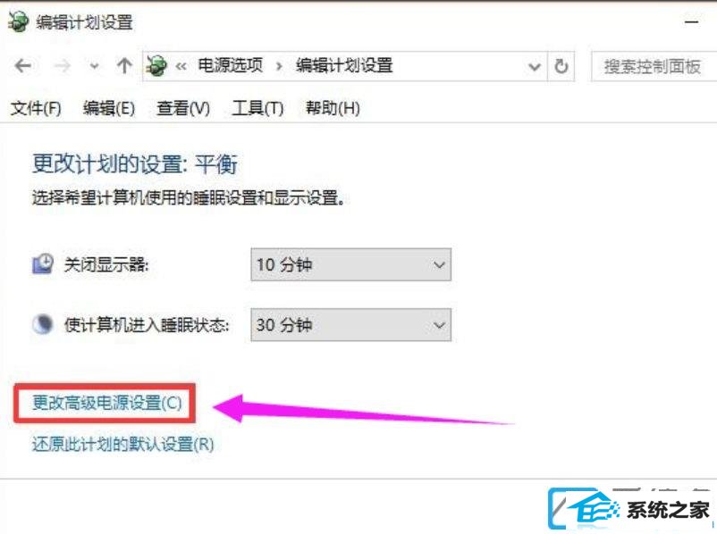The image size is (717, 534).
Task: Open the 编辑(E) menu
Action: [x=109, y=109]
